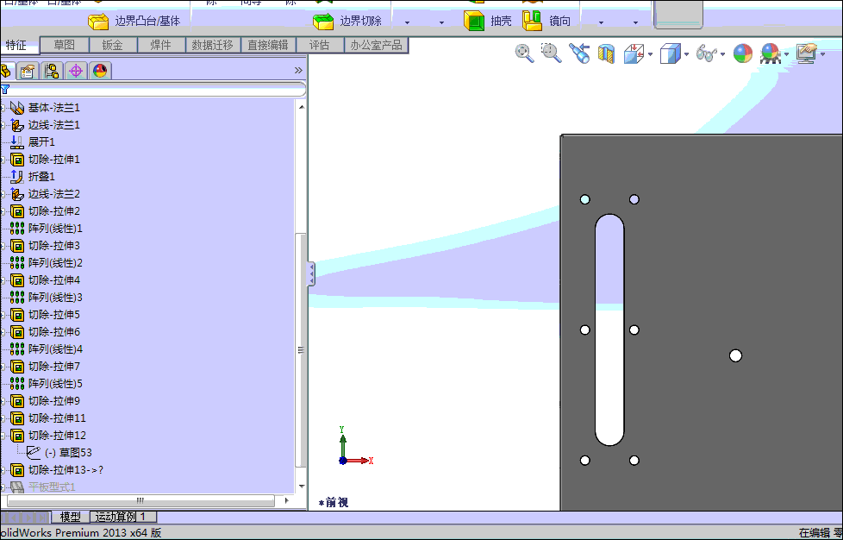
Task: Switch to the 直接编辑 ribbon tab
Action: tap(268, 45)
